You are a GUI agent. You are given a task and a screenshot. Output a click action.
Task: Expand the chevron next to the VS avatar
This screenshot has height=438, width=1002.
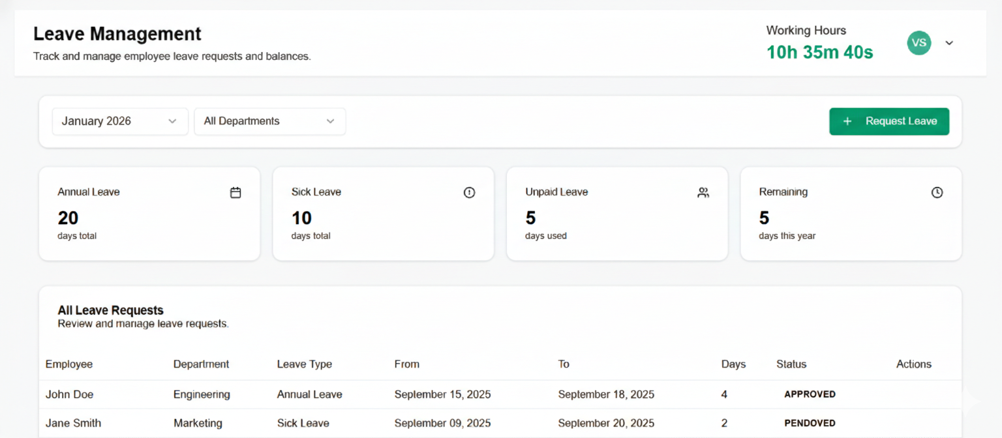coord(949,42)
